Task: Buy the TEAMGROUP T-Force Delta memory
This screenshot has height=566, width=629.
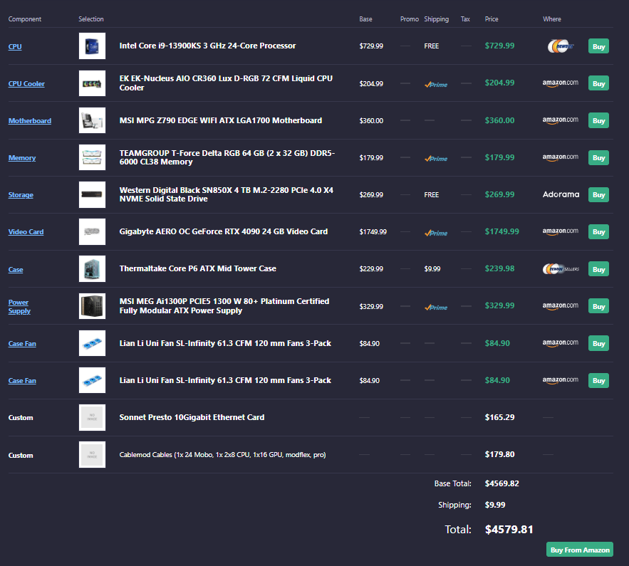Action: [598, 157]
